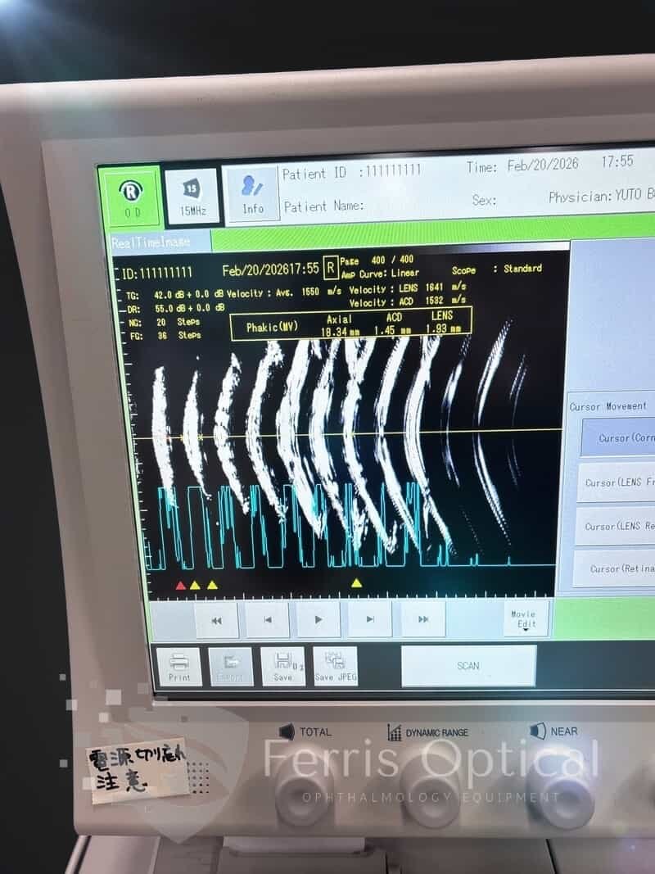Screen dimensions: 655x874
Task: Open the Movie Edit dropdown
Action: click(x=525, y=618)
